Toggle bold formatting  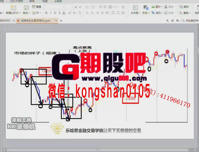click(46, 13)
